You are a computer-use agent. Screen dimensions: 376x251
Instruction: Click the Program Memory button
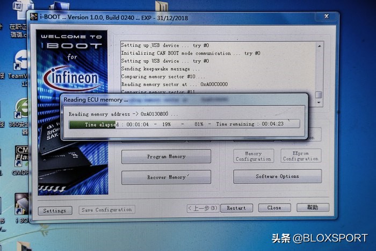click(166, 156)
